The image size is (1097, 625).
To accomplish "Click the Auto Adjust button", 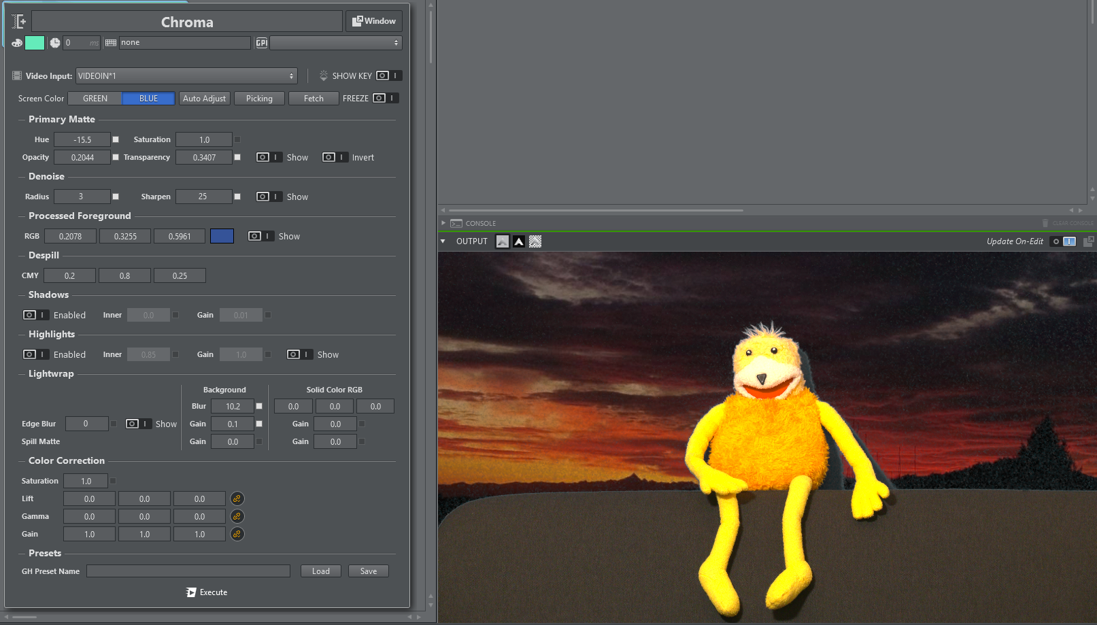I will (x=205, y=99).
